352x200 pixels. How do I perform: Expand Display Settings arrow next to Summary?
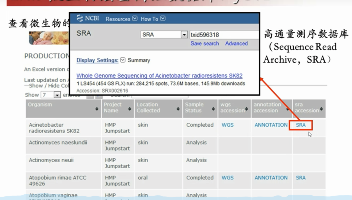click(x=123, y=60)
